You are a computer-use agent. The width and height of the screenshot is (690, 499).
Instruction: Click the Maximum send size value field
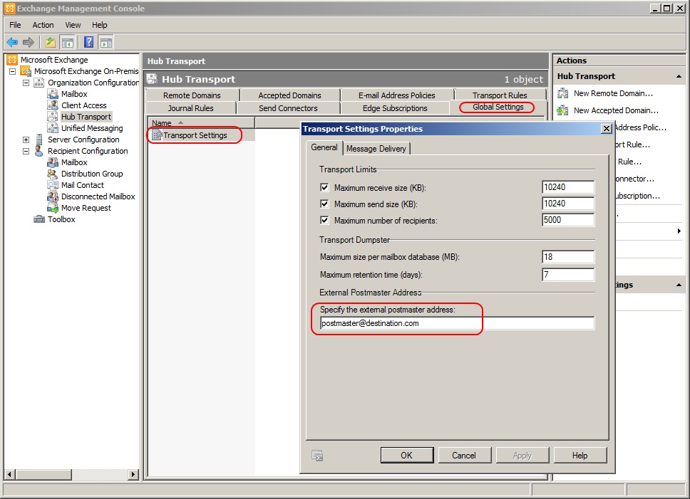click(568, 204)
